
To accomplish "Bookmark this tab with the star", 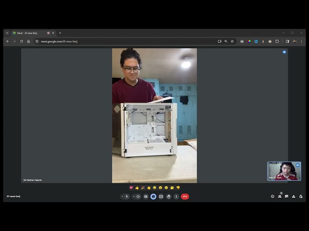I will (x=232, y=41).
